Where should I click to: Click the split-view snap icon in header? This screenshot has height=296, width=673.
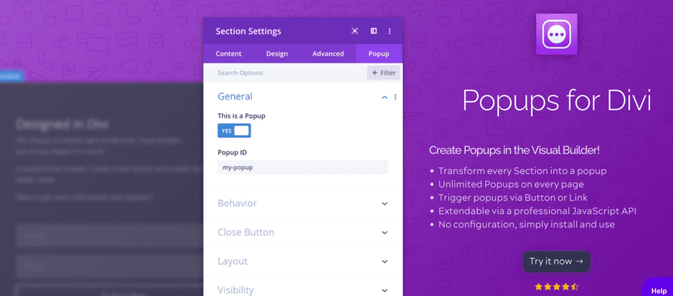tap(373, 31)
